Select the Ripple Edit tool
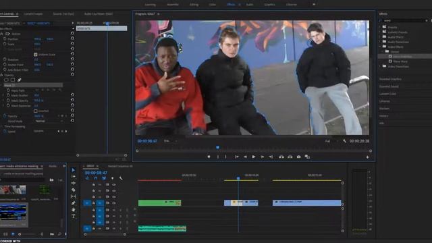This screenshot has width=432, height=243. (74, 183)
